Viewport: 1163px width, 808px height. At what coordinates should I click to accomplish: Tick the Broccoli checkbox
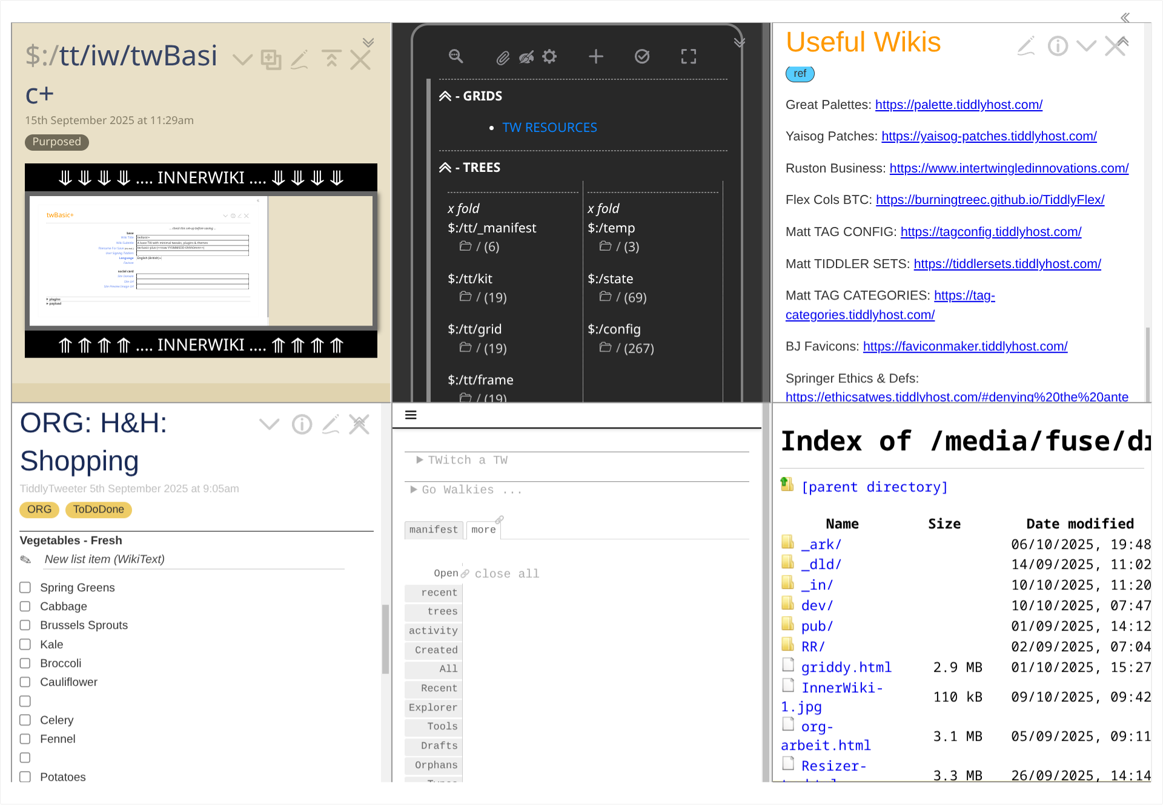point(25,663)
